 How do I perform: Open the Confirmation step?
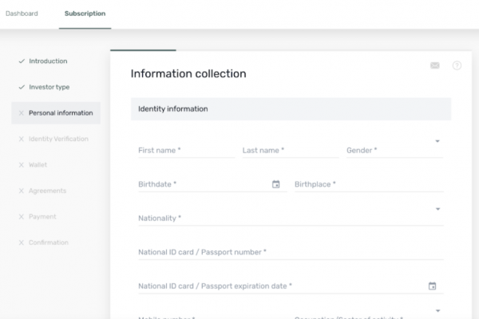[49, 242]
